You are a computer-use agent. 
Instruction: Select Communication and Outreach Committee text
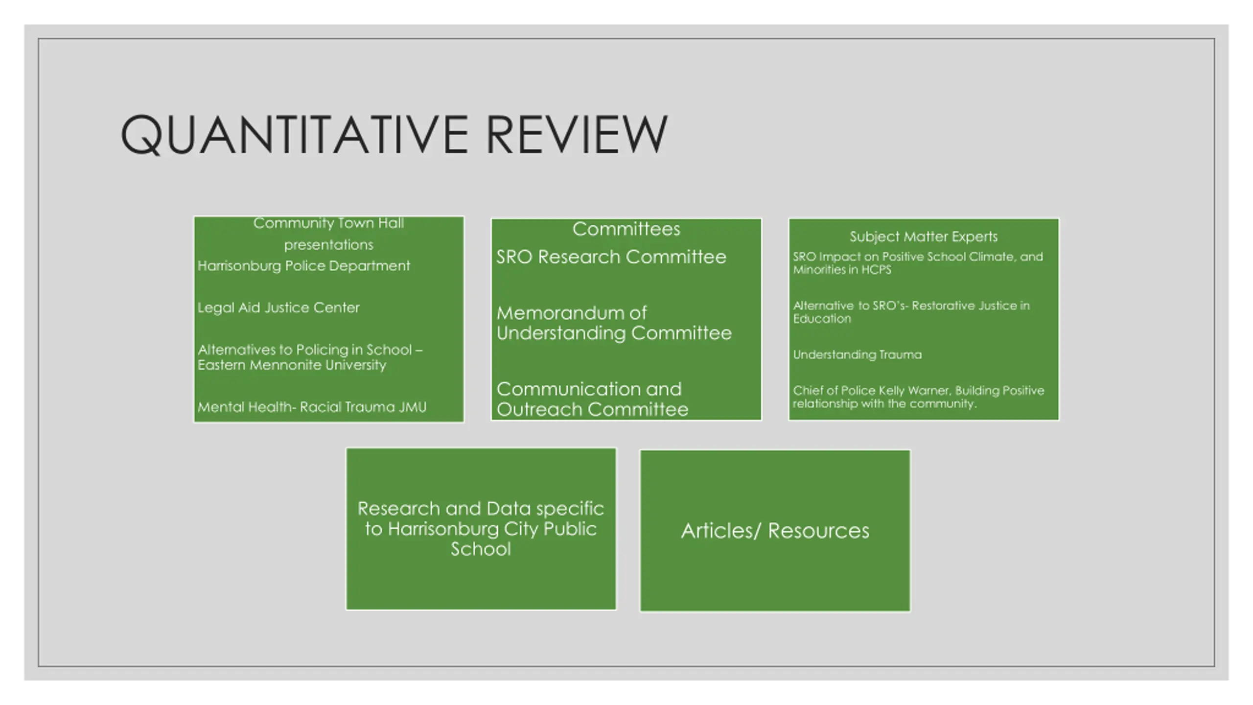(x=592, y=399)
